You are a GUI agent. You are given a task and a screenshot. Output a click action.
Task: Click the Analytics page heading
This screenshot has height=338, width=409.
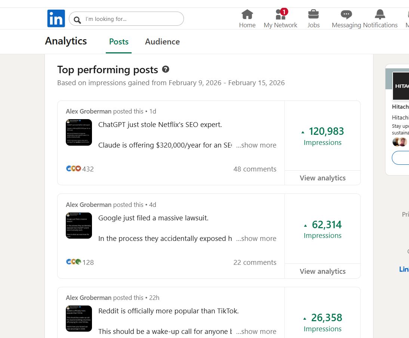click(x=66, y=41)
